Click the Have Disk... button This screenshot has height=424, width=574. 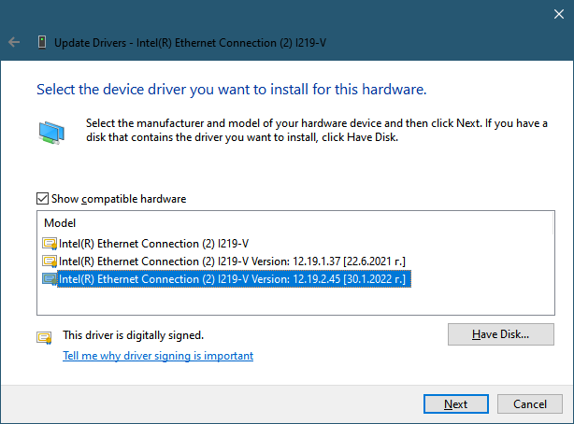[x=500, y=334]
